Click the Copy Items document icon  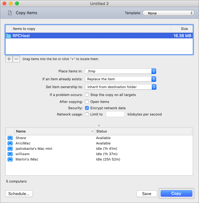tap(10, 13)
